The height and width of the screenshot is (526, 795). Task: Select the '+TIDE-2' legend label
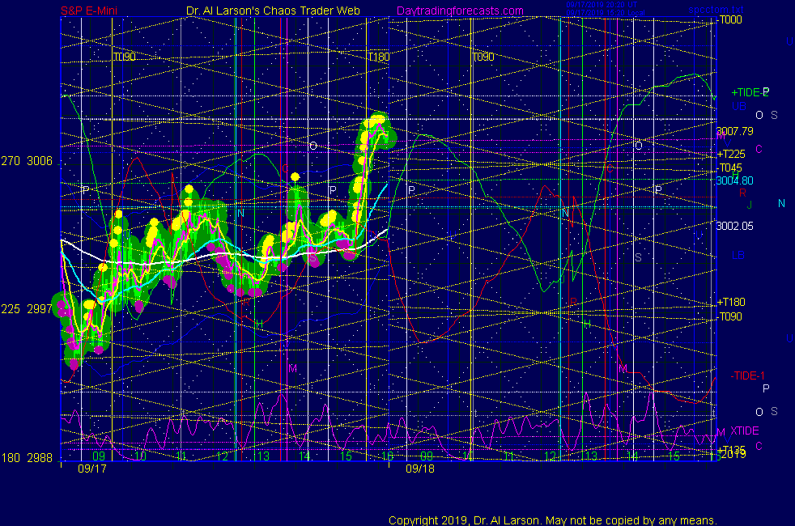point(750,92)
